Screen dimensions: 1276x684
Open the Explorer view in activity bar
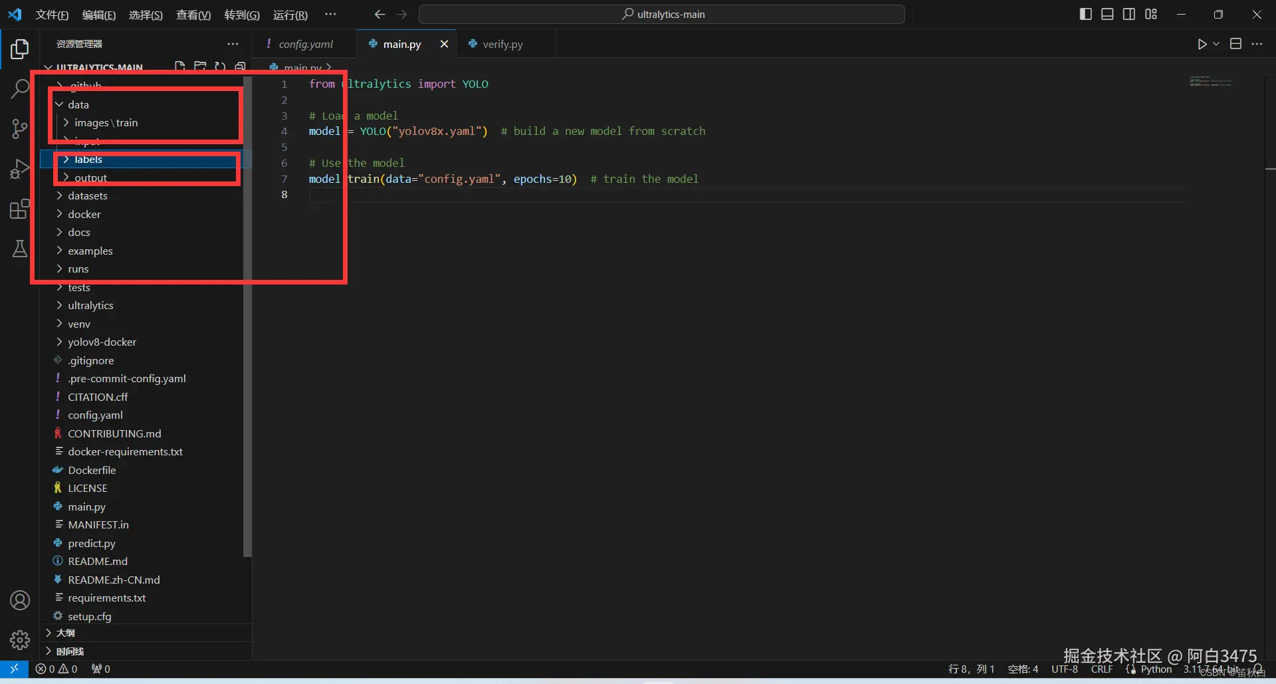[20, 49]
